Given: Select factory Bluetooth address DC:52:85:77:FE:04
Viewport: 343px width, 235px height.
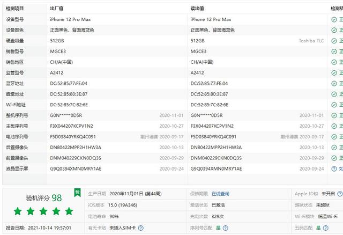Looking at the screenshot, I should (69, 84).
